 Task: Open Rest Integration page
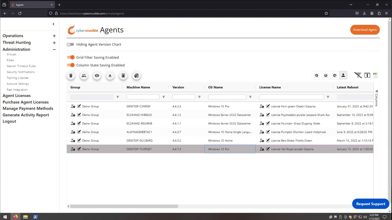tap(17, 90)
